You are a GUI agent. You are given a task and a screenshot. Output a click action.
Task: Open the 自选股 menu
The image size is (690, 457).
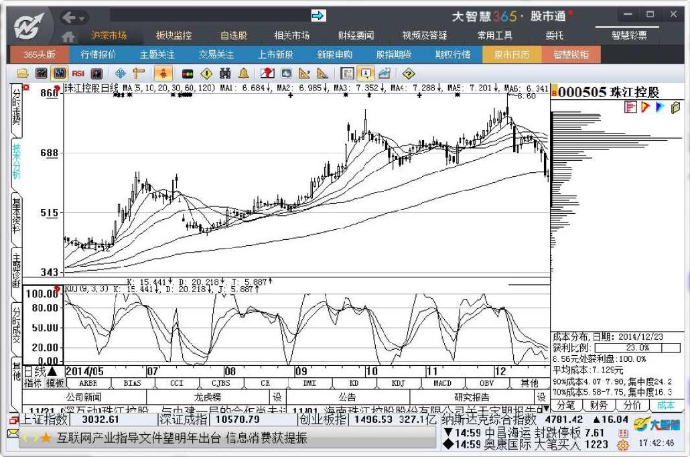point(234,36)
